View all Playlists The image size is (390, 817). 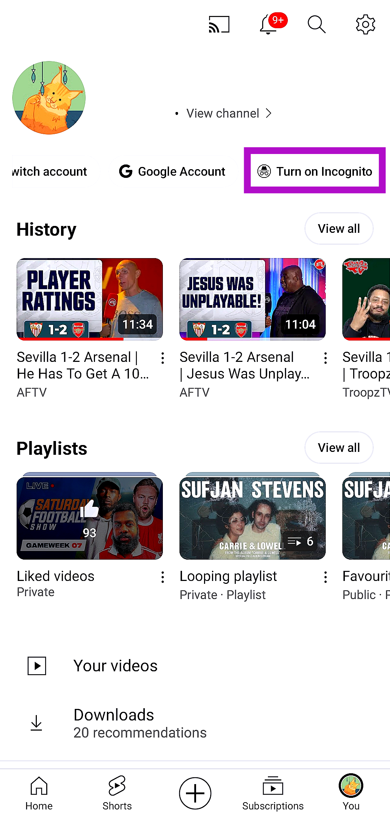(339, 448)
